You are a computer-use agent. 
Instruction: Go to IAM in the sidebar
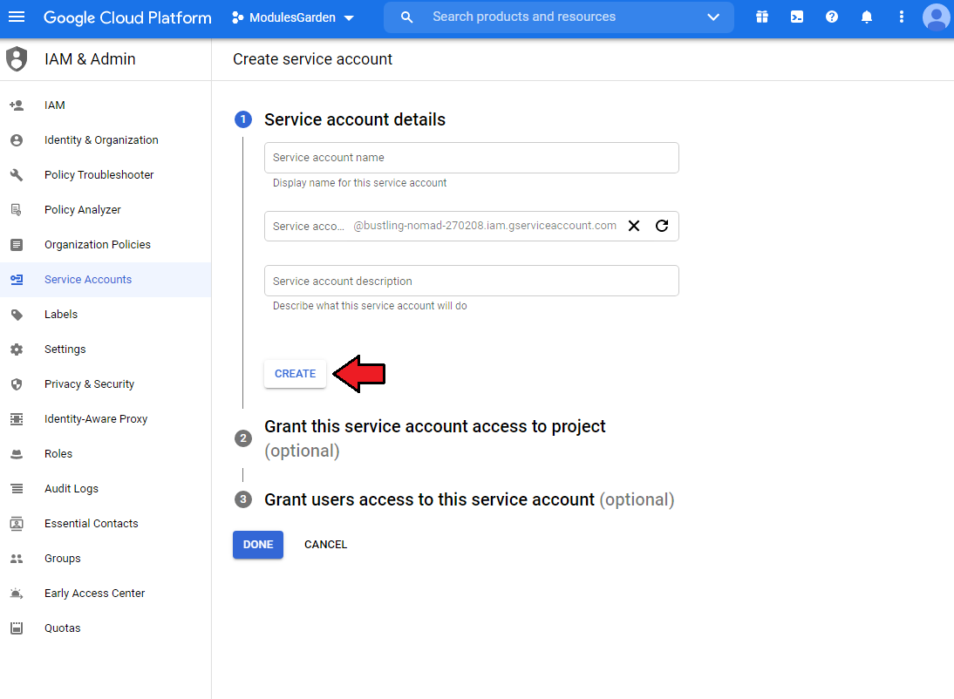[x=106, y=105]
